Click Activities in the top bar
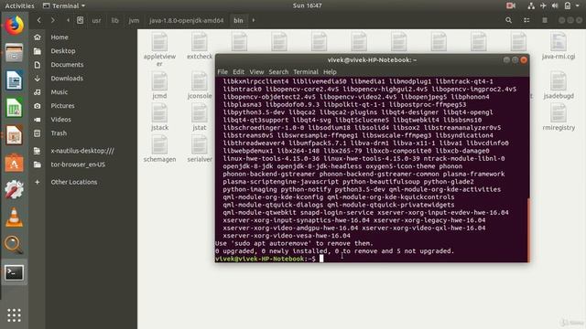 click(19, 5)
